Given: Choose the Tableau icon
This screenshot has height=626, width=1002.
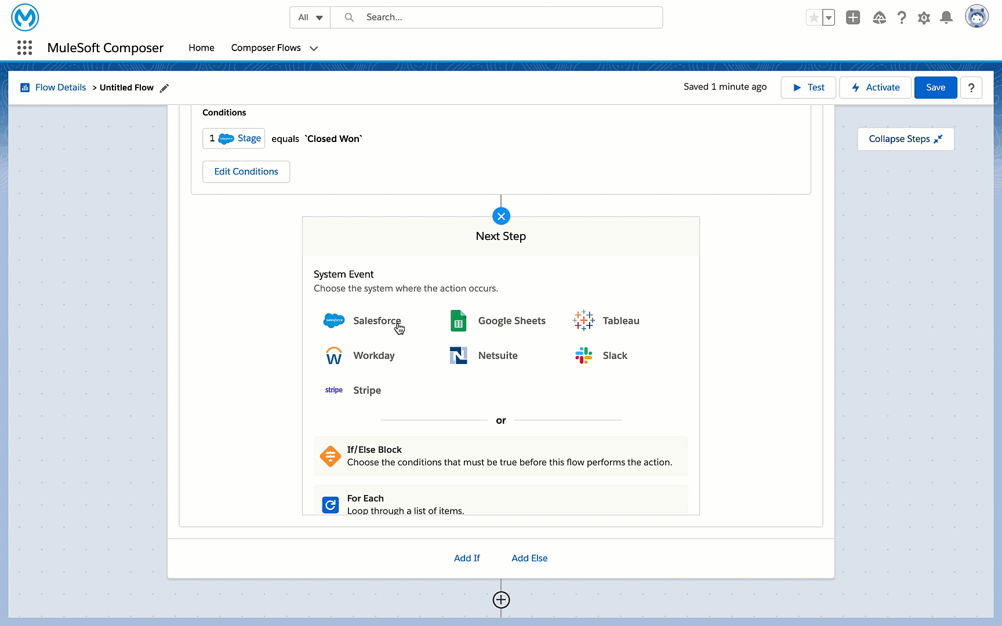Looking at the screenshot, I should [x=583, y=321].
